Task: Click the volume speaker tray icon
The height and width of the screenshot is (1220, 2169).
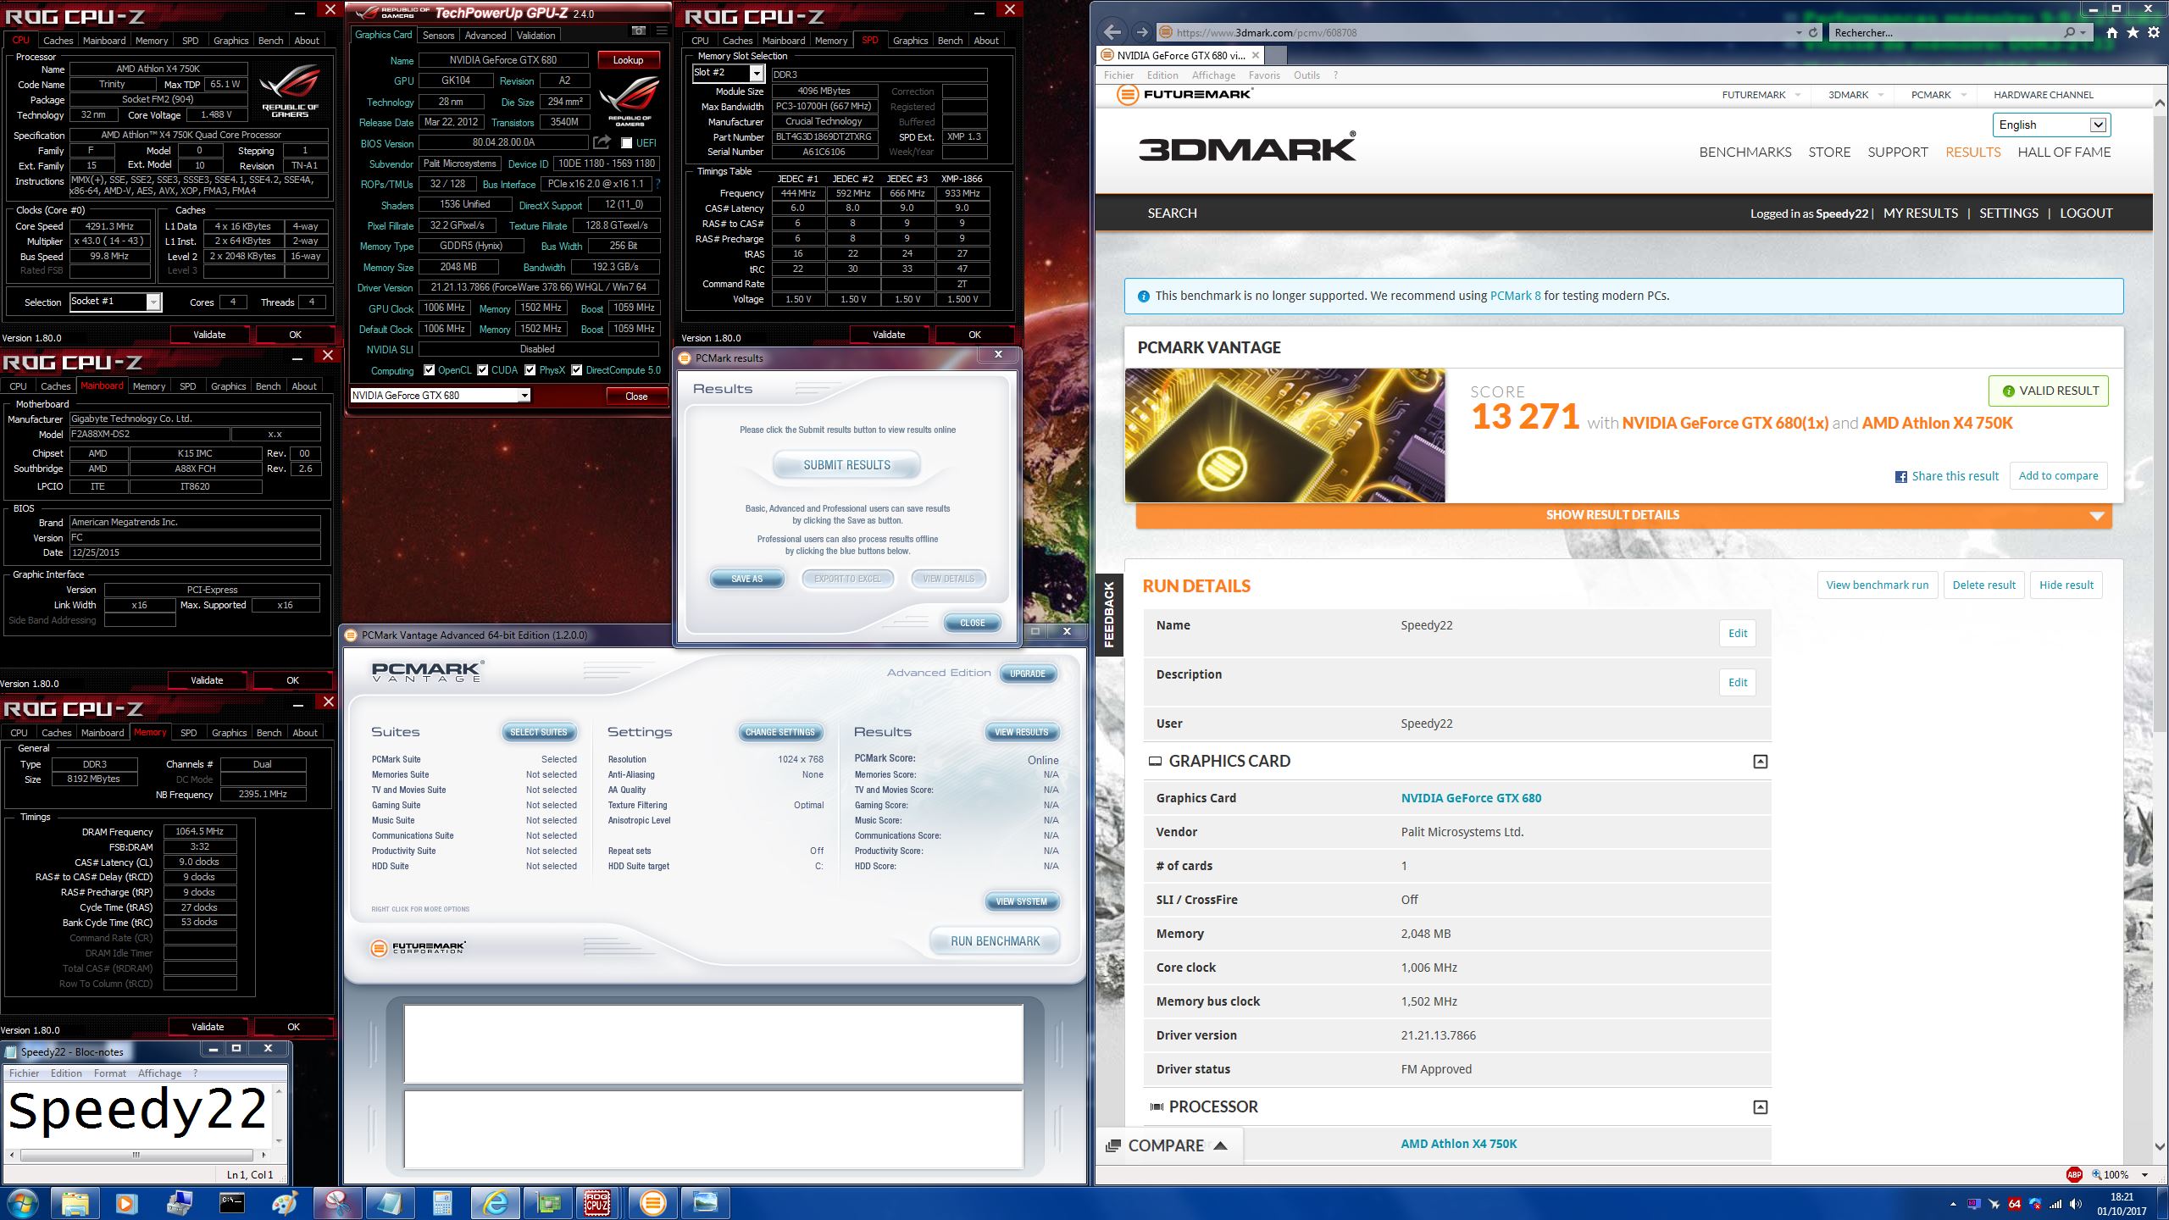Action: pos(2075,1204)
